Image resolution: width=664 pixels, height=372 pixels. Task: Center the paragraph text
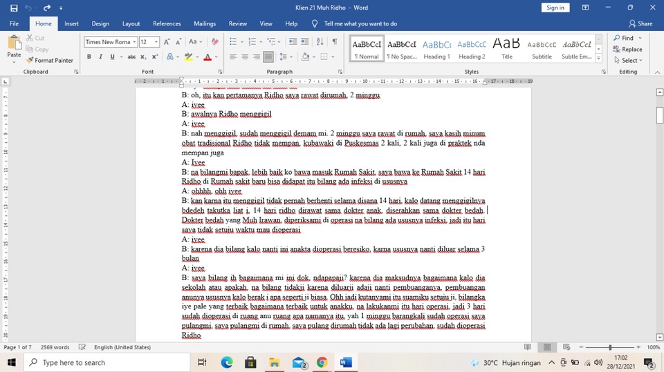click(x=245, y=57)
